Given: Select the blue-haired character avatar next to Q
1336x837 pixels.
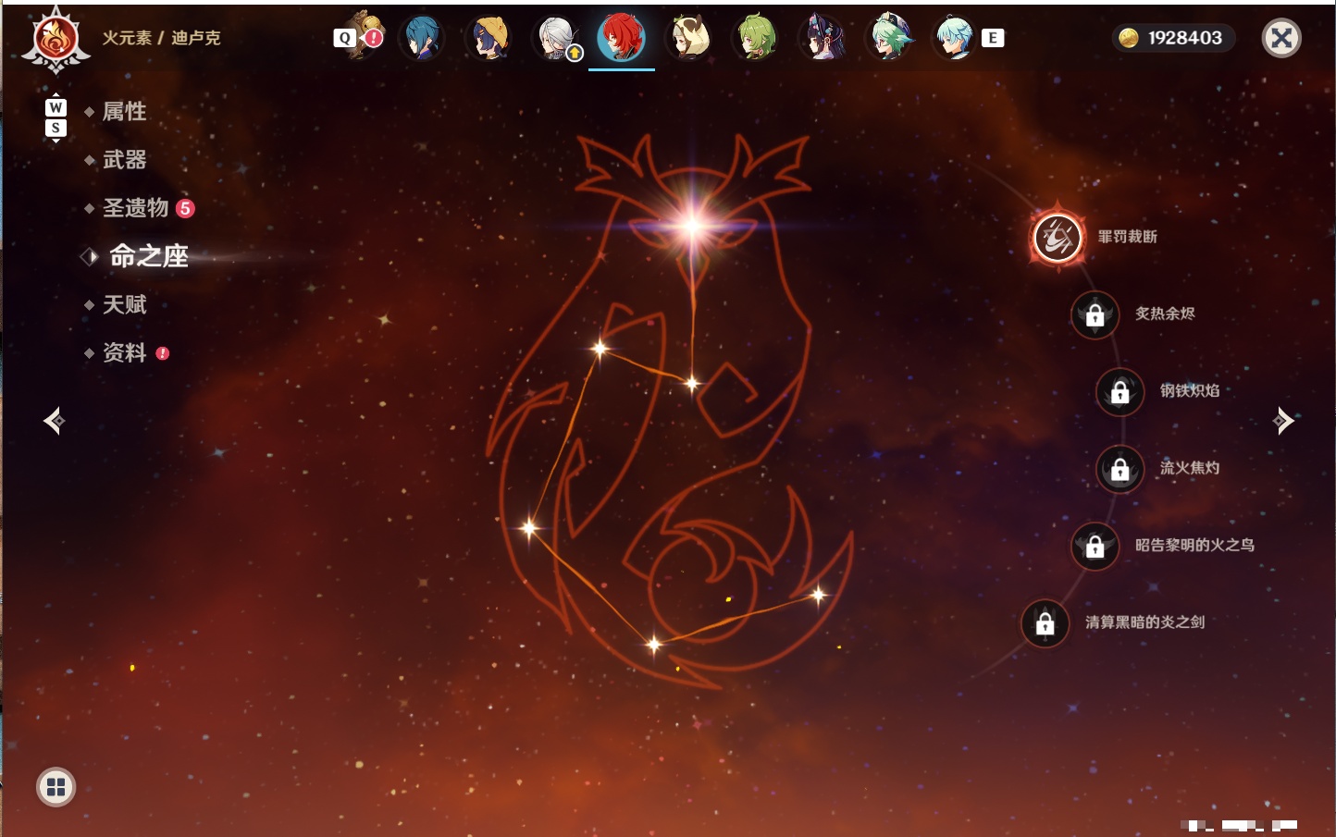Looking at the screenshot, I should coord(423,38).
